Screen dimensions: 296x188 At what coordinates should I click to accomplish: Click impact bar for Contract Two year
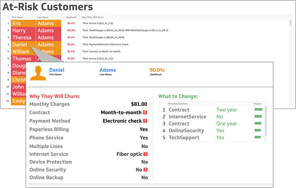pos(258,109)
